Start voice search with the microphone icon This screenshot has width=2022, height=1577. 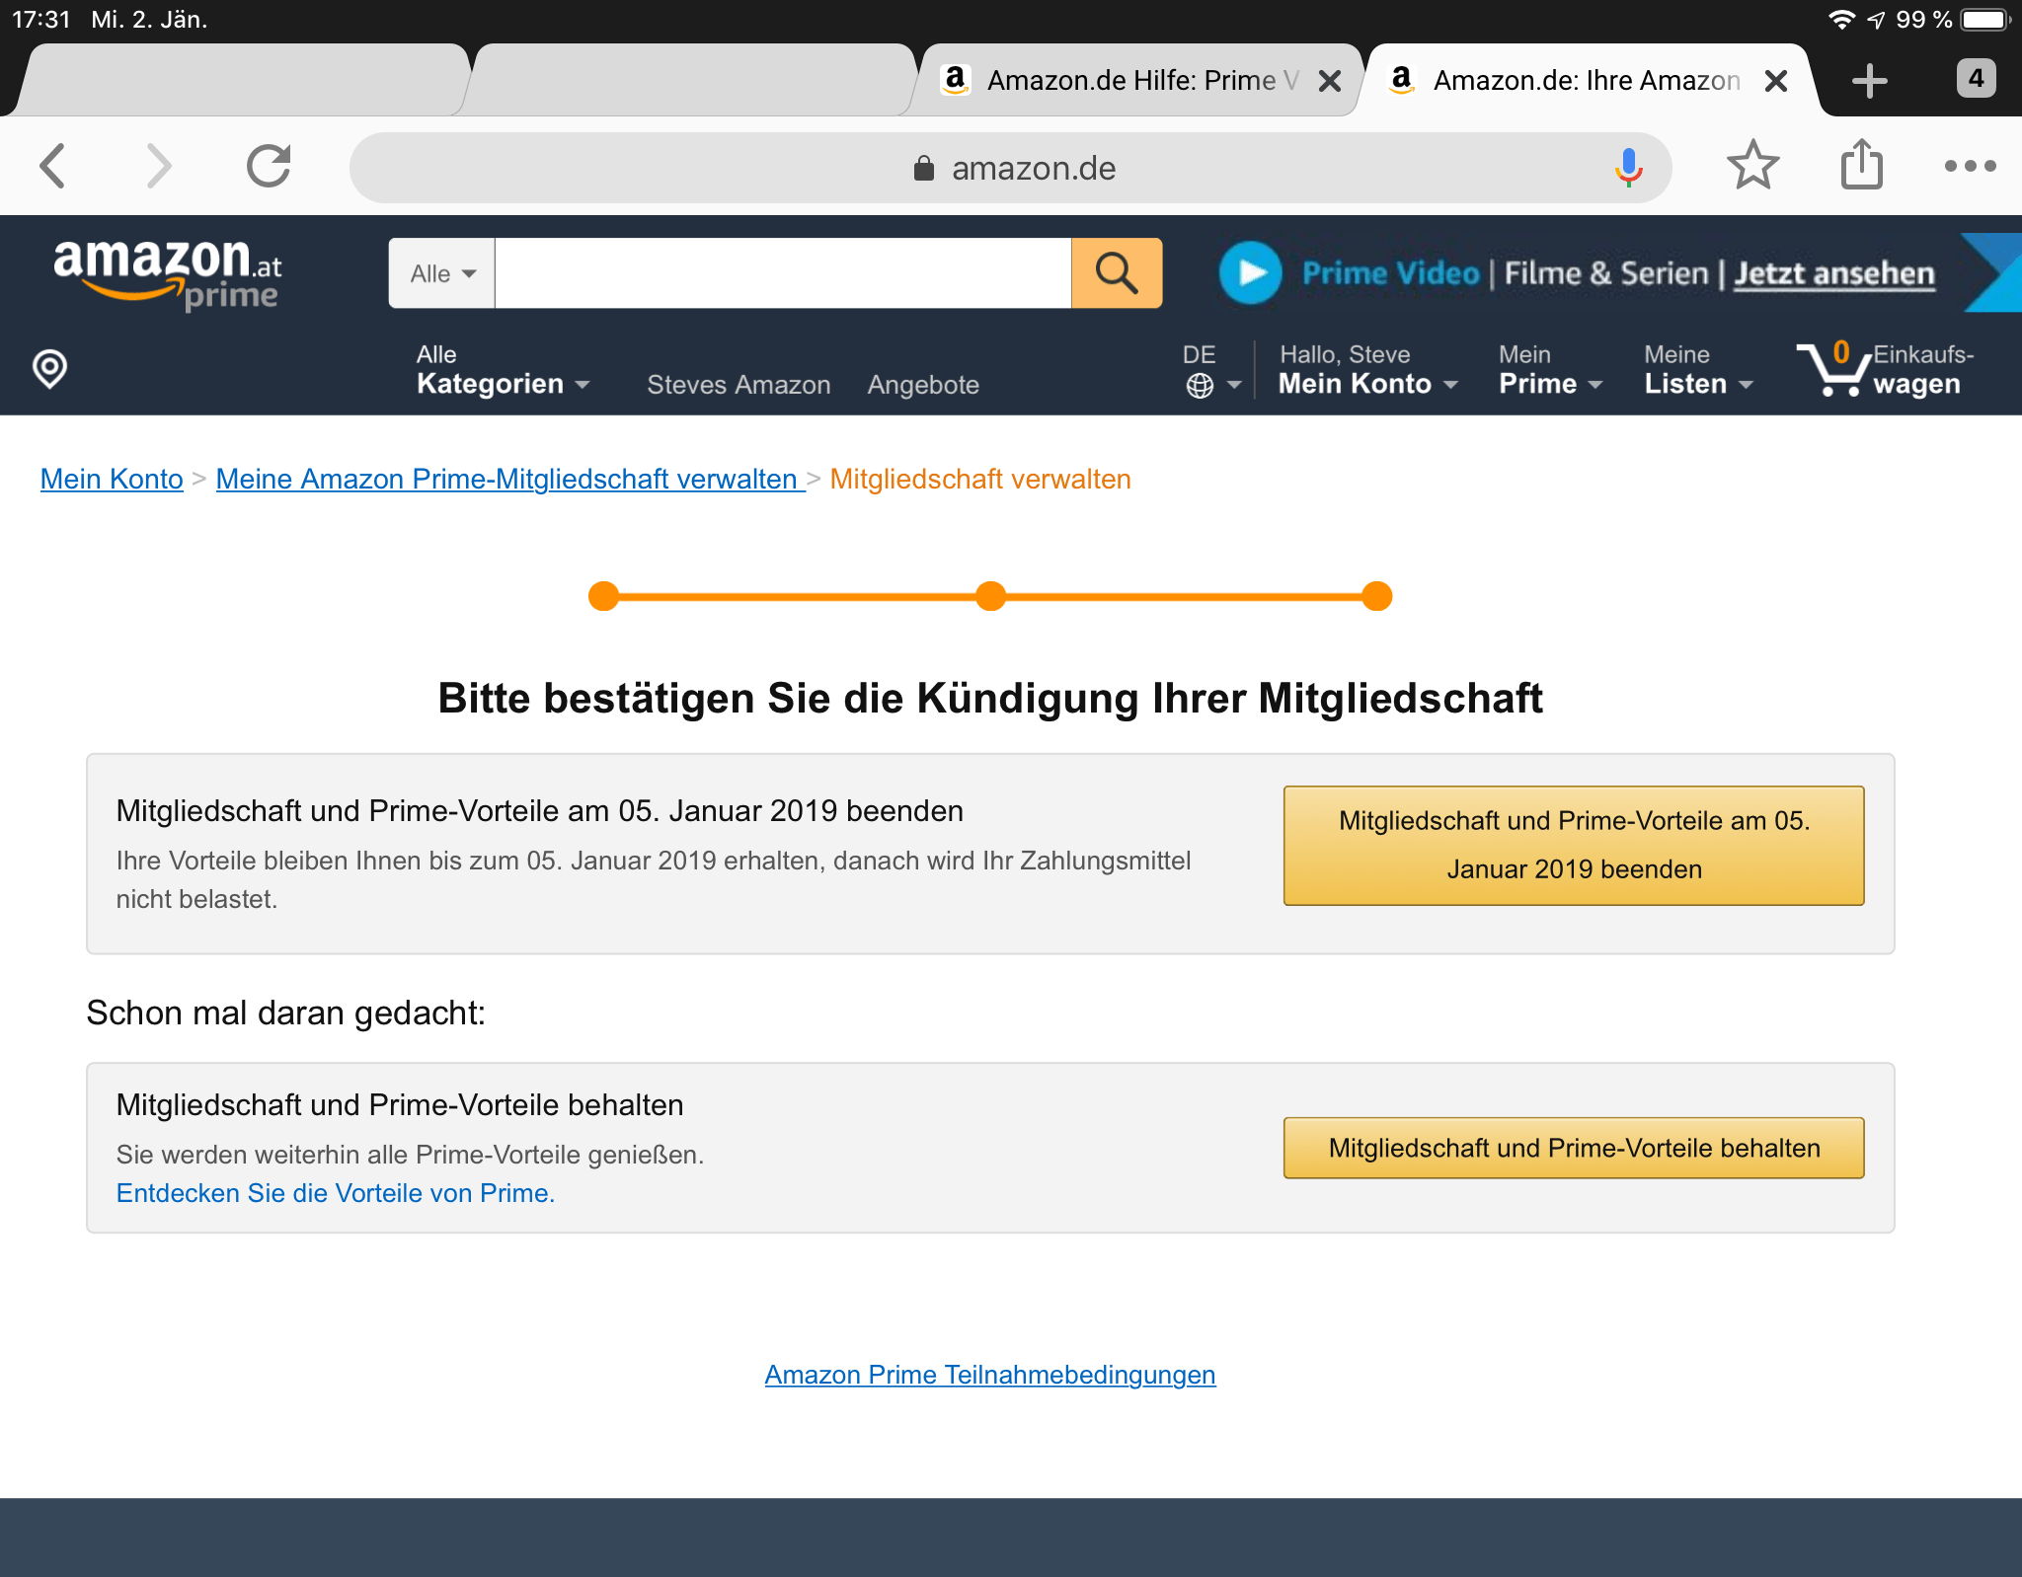1628,167
